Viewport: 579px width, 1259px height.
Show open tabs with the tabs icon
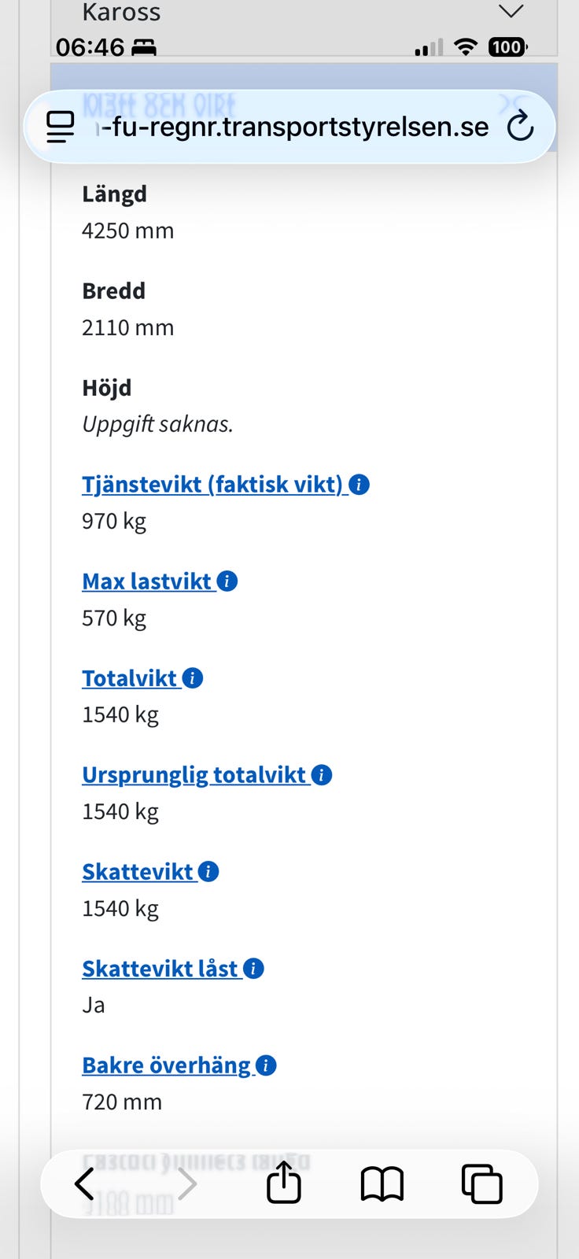click(x=481, y=1183)
